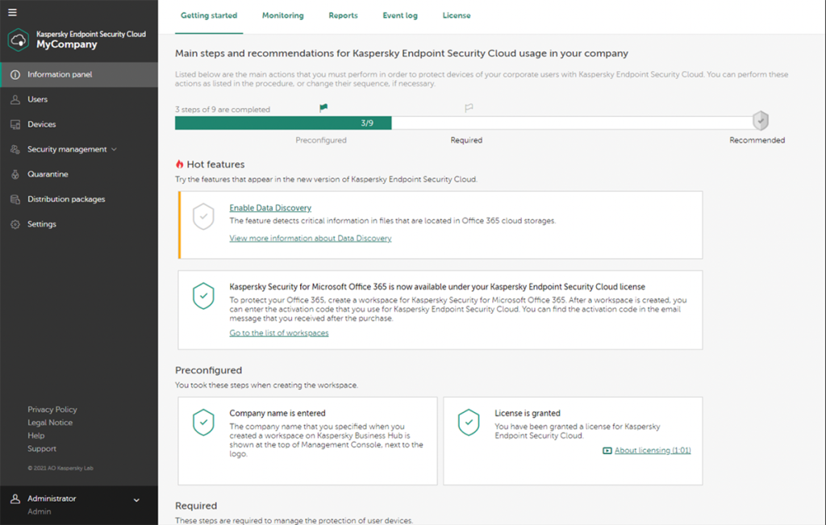Switch to the Monitoring tab
This screenshot has height=525, width=826.
283,16
